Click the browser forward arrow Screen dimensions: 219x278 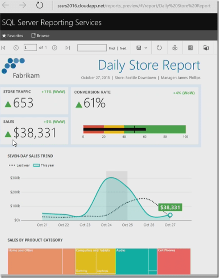[23, 5]
